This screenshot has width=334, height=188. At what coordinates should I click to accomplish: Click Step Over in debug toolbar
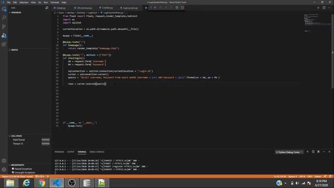tap(161, 7)
